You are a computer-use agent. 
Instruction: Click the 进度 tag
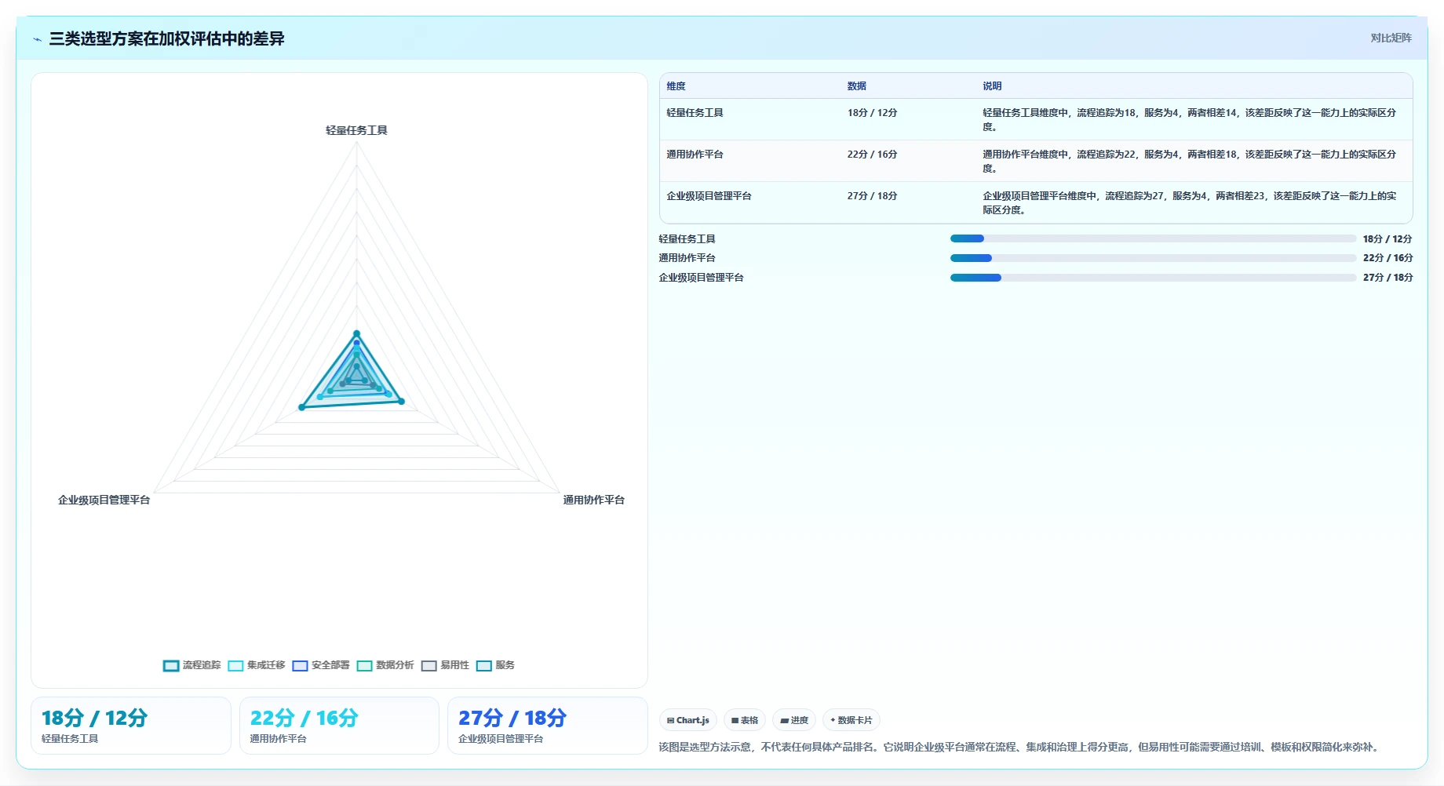pyautogui.click(x=794, y=720)
